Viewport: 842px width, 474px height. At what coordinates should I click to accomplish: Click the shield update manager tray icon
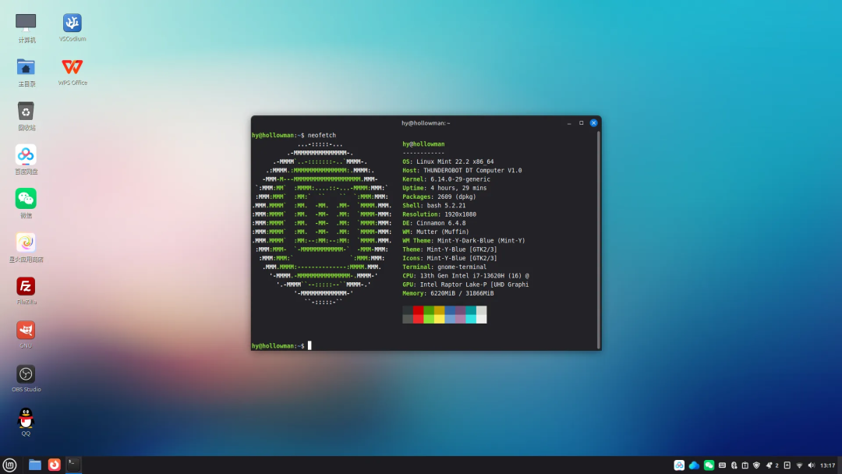tap(756, 465)
